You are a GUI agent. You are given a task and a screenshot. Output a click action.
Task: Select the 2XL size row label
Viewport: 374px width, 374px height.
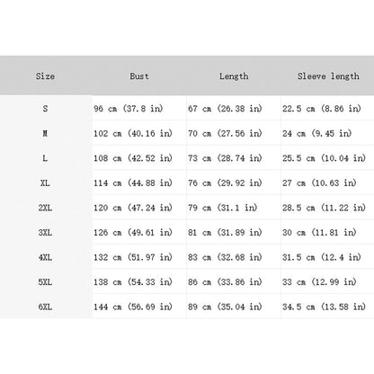[x=45, y=208]
